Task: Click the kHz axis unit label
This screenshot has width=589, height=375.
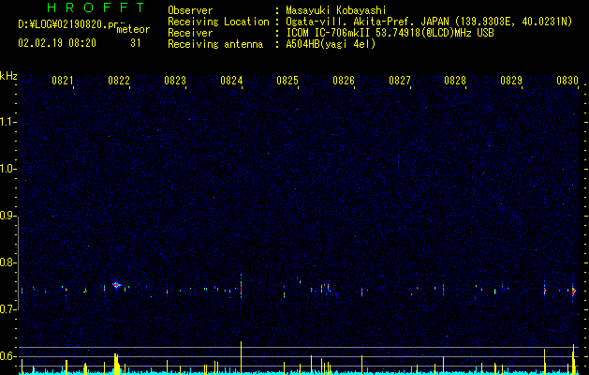Action: (x=8, y=76)
